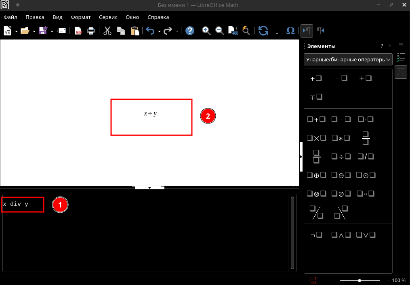The width and height of the screenshot is (410, 285).
Task: Click the Zoom In magnifier icon
Action: 206,31
